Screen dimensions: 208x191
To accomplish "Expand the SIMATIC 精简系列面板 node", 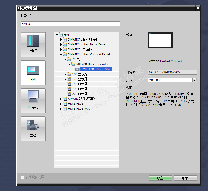I will pyautogui.click(x=61, y=39).
